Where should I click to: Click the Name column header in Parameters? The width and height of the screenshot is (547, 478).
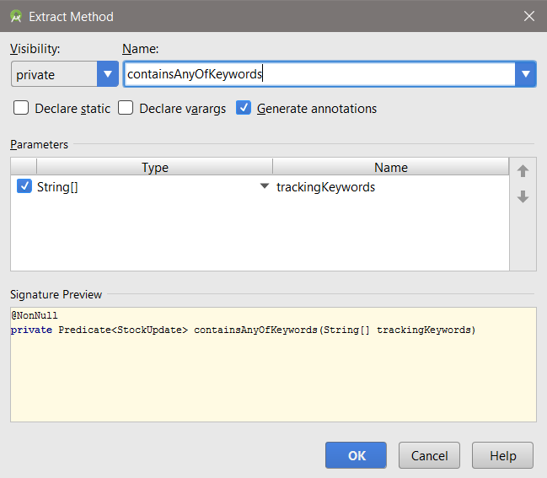pyautogui.click(x=390, y=167)
